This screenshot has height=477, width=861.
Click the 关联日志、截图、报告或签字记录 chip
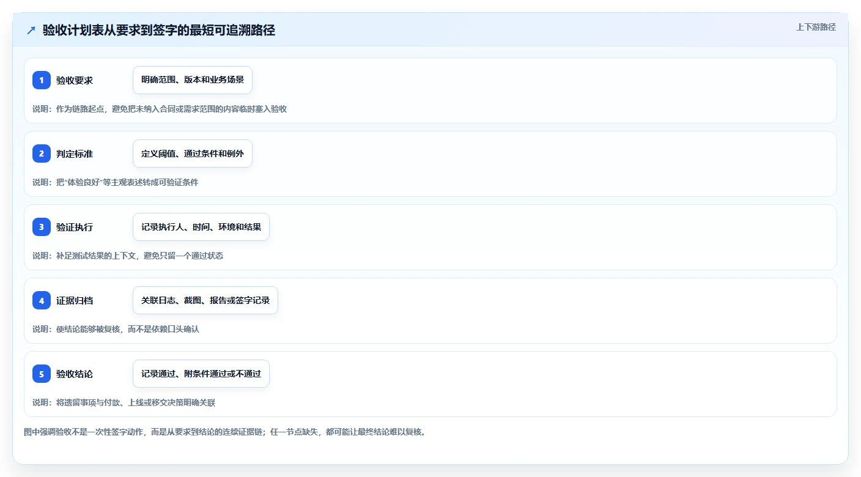point(205,300)
